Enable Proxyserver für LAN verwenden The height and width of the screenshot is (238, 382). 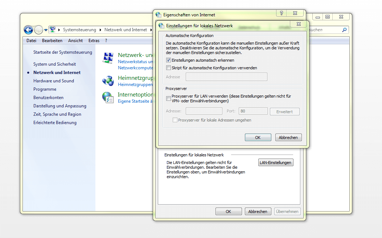coord(168,98)
